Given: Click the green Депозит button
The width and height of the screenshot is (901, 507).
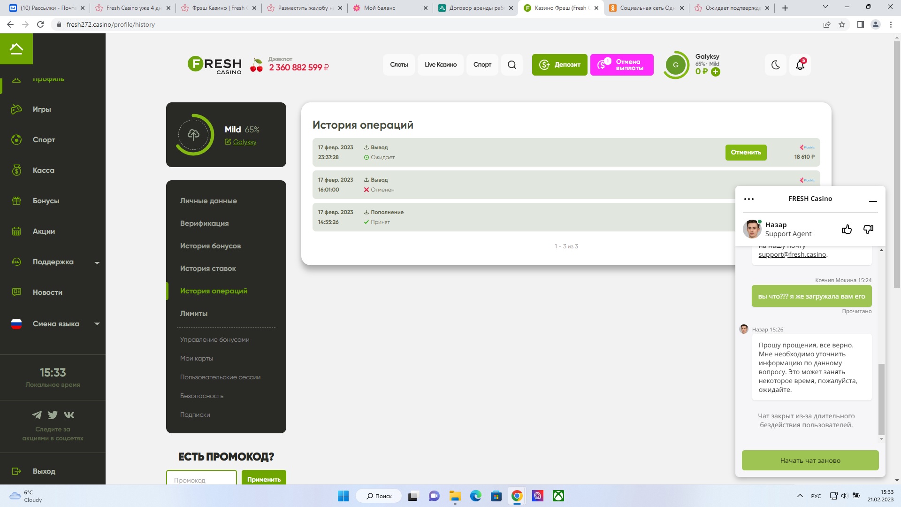Looking at the screenshot, I should (559, 65).
